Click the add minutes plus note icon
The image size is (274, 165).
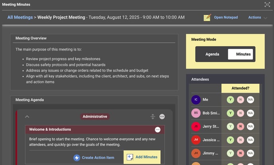[x=130, y=157]
